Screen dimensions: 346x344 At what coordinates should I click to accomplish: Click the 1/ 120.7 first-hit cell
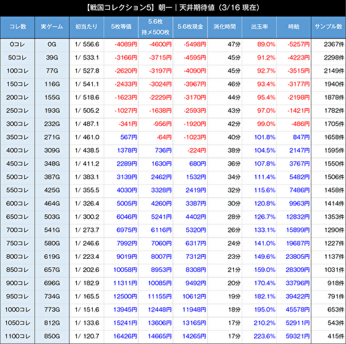[x=87, y=336]
